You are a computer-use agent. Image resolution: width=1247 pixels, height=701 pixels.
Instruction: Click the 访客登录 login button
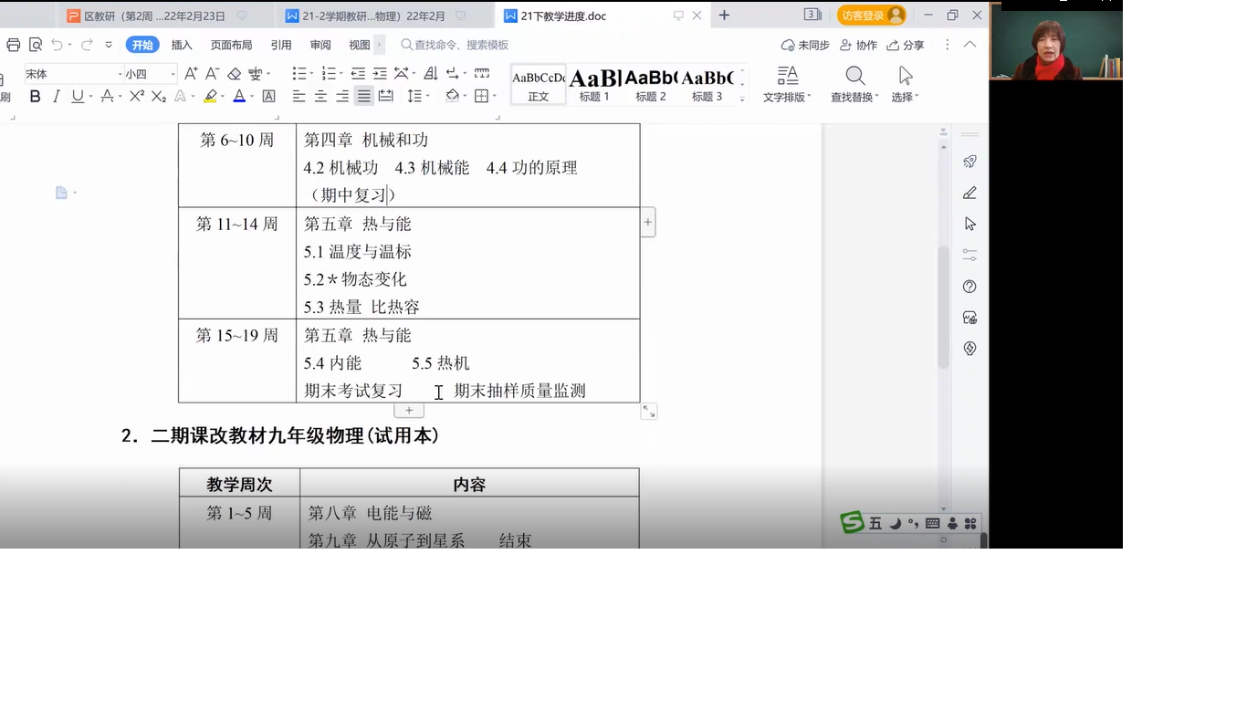(871, 16)
